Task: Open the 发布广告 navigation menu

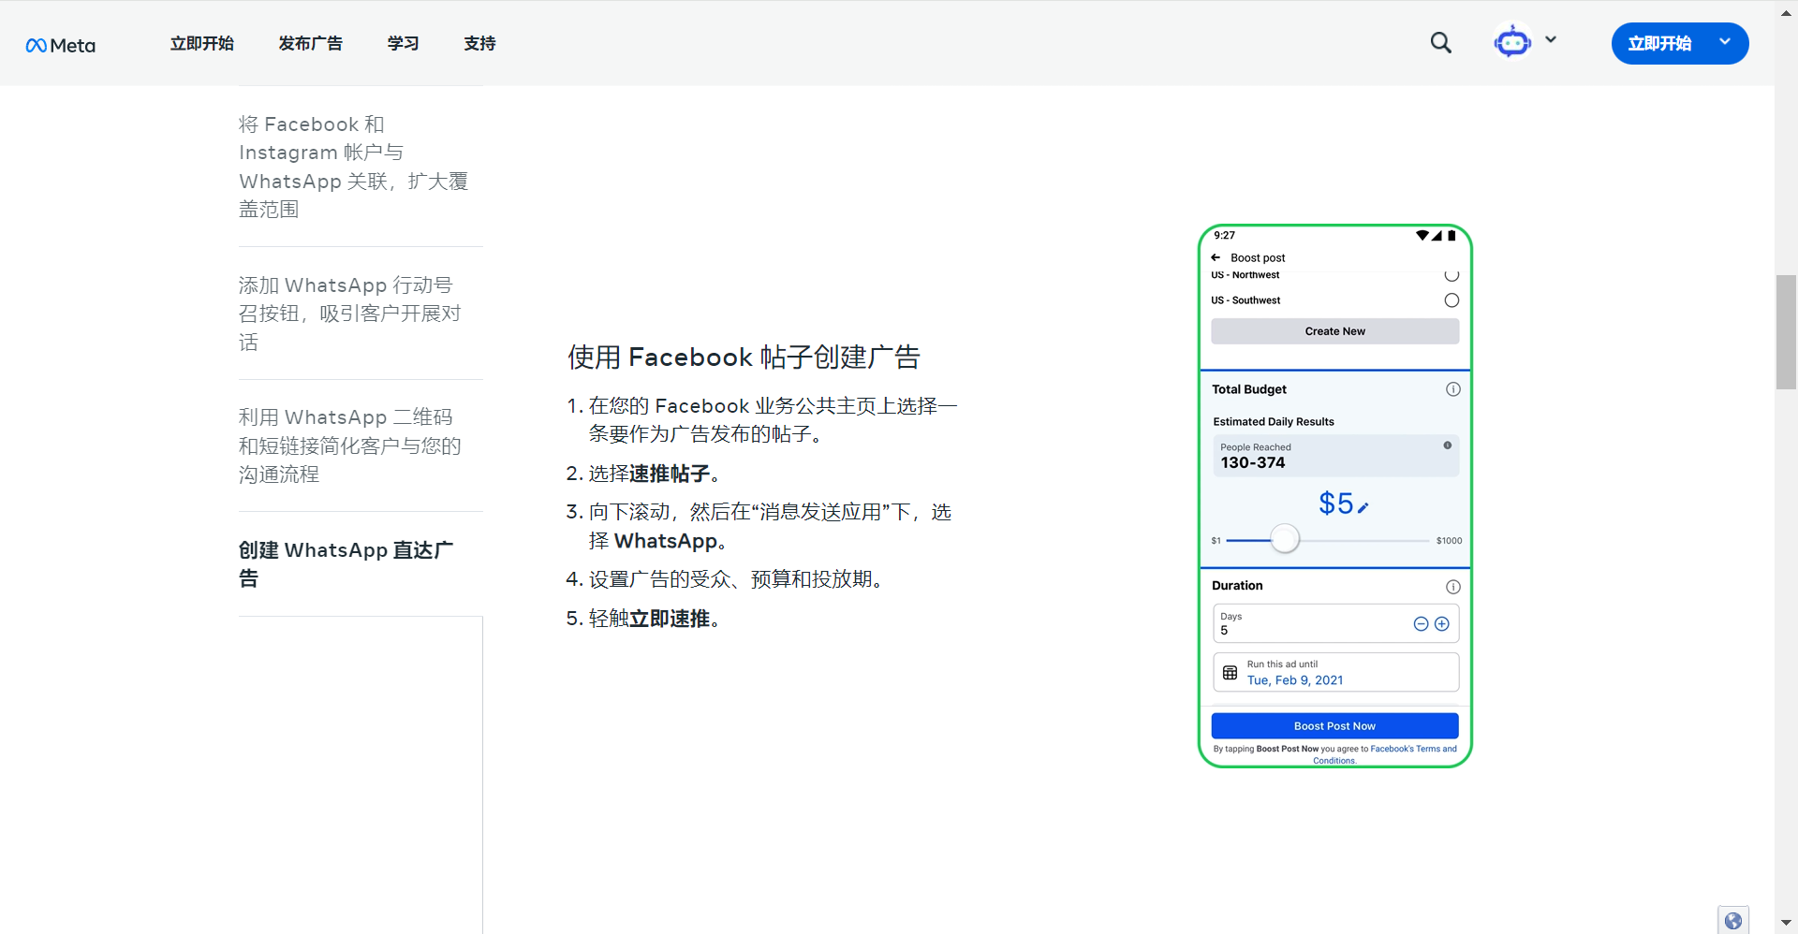Action: point(310,44)
